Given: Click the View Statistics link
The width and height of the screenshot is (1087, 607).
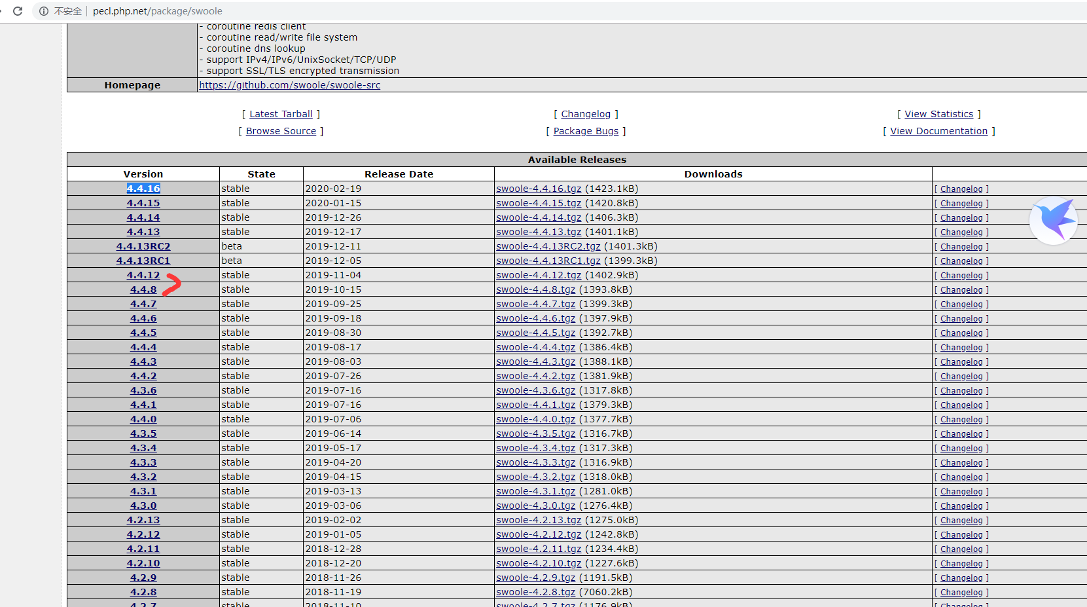Looking at the screenshot, I should [x=938, y=114].
